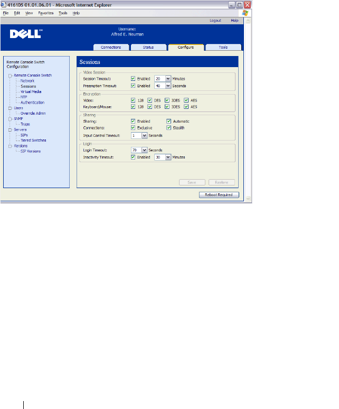Viewport: 339px width, 409px height.
Task: Click scrollbar down arrow
Action: pos(248,199)
